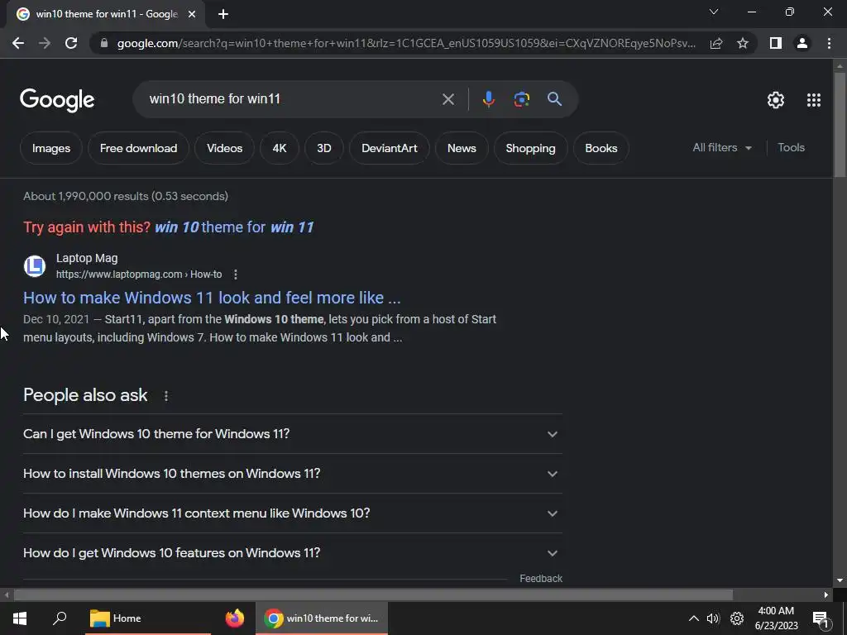View site security lock info
This screenshot has height=635, width=847.
104,43
